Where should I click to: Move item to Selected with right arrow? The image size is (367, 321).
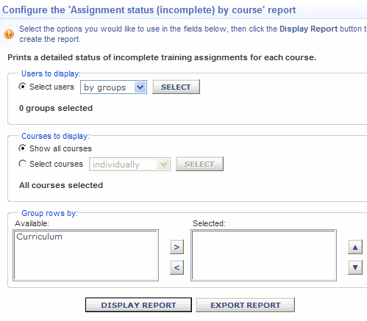[x=177, y=247]
